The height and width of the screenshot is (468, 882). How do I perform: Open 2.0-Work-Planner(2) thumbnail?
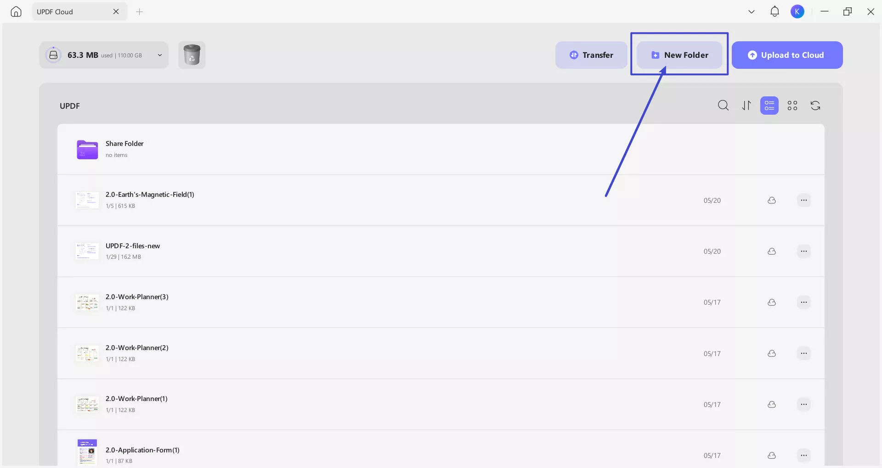(x=87, y=353)
